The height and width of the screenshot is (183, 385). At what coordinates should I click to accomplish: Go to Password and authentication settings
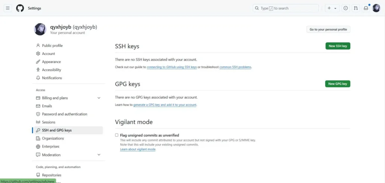(x=64, y=114)
